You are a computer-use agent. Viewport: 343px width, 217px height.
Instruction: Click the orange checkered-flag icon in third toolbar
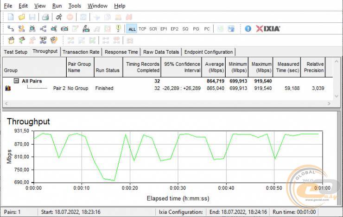pyautogui.click(x=54, y=40)
